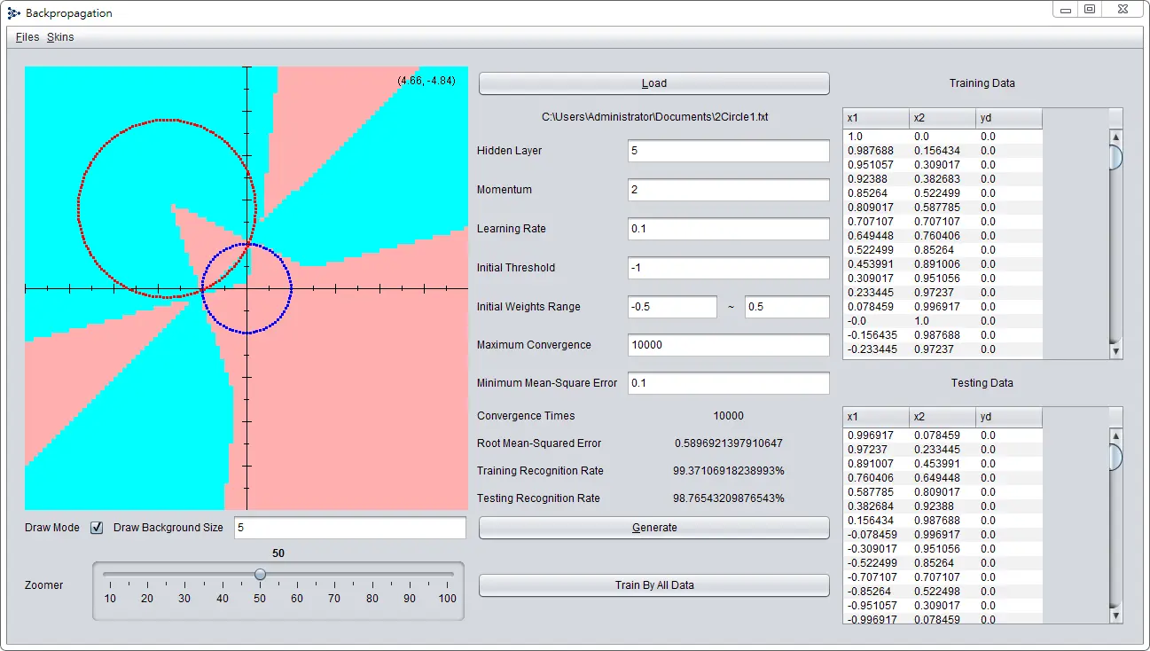This screenshot has width=1150, height=651.
Task: Focus the Maximum Convergence input field
Action: [729, 345]
